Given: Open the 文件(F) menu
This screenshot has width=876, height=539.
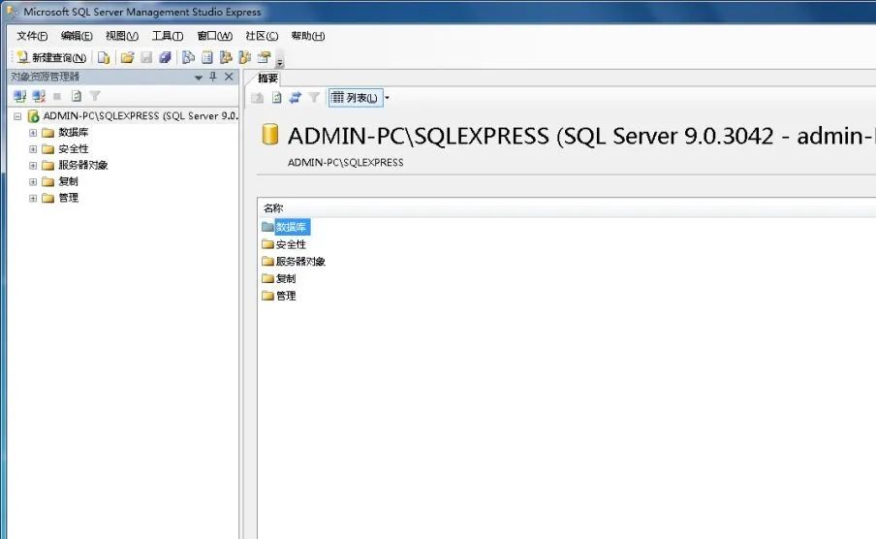Looking at the screenshot, I should click(32, 36).
